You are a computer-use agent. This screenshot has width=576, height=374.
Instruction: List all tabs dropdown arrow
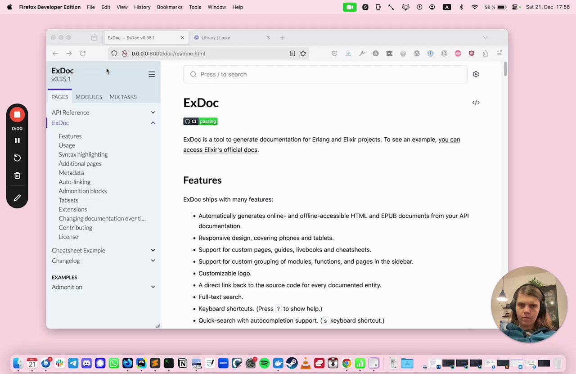point(485,37)
